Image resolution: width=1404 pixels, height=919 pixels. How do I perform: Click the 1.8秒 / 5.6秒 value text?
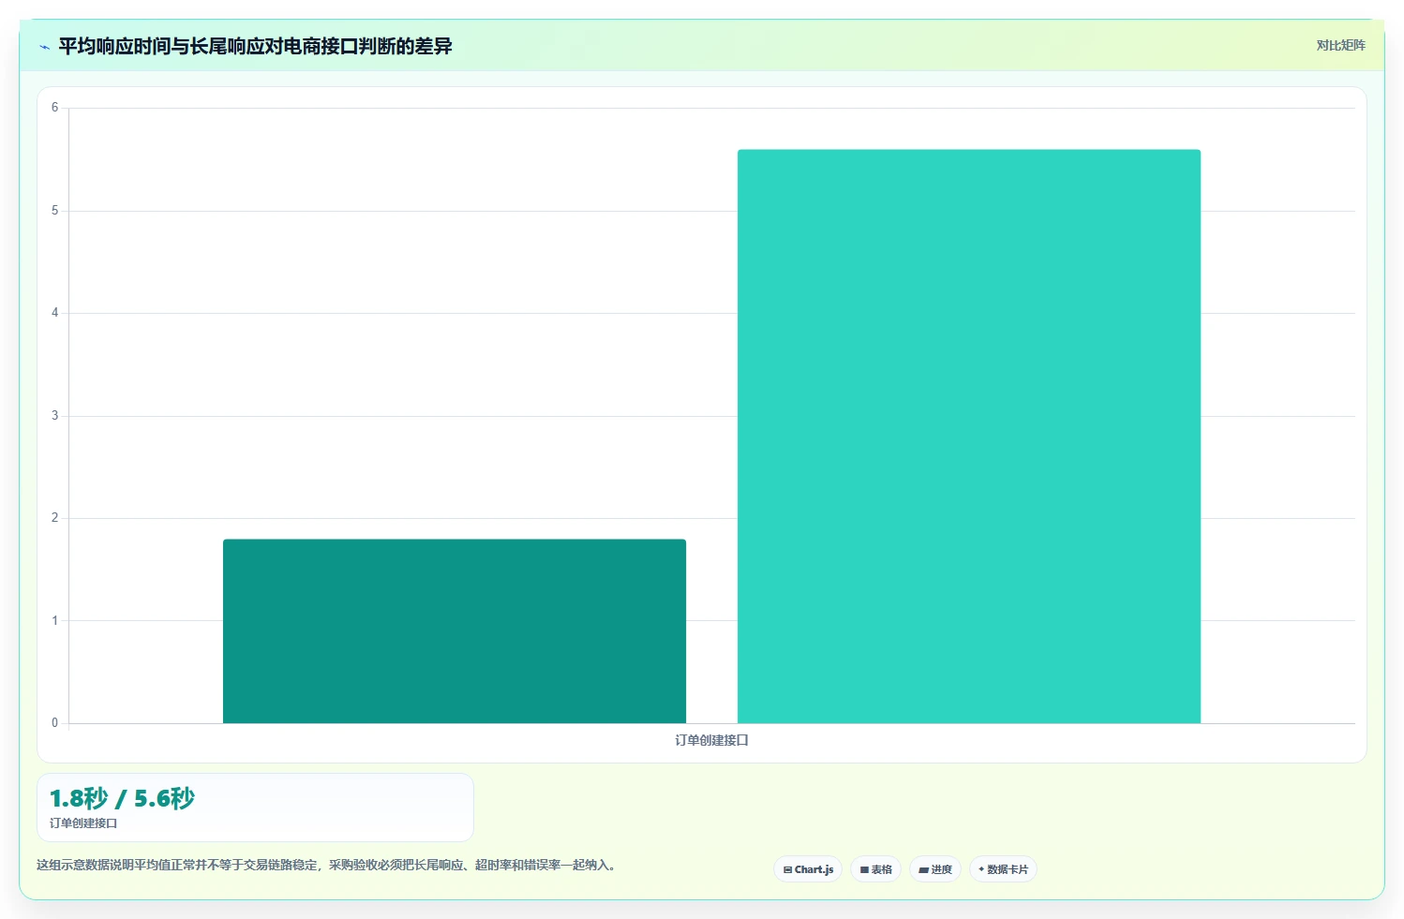(122, 798)
